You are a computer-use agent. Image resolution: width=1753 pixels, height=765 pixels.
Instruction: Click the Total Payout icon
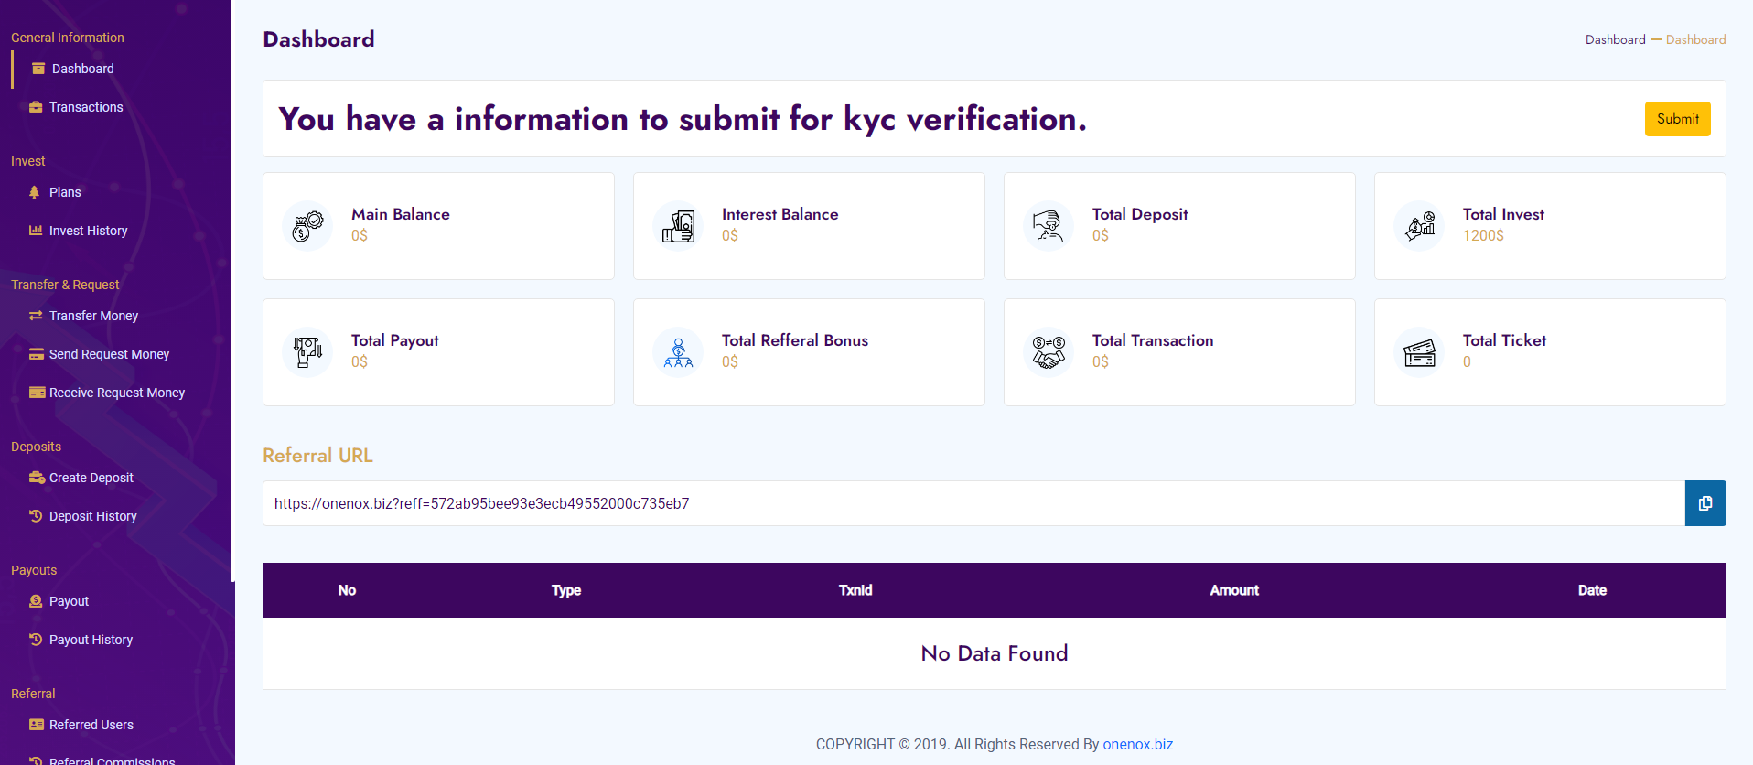307,352
